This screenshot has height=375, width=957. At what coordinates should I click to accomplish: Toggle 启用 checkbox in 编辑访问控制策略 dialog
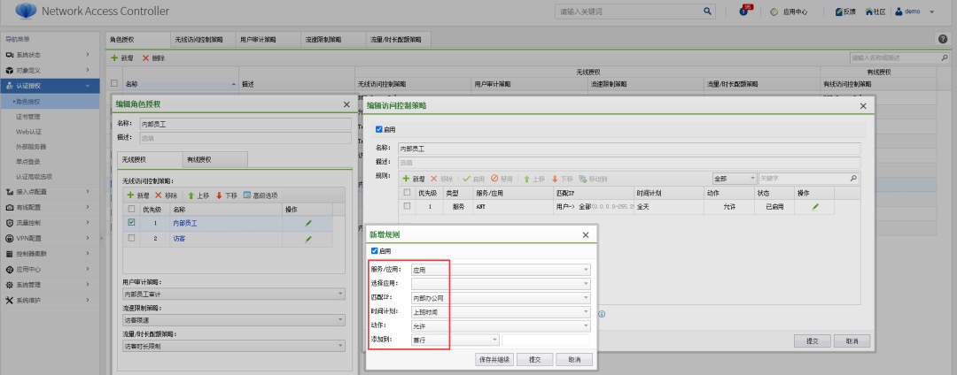click(381, 129)
